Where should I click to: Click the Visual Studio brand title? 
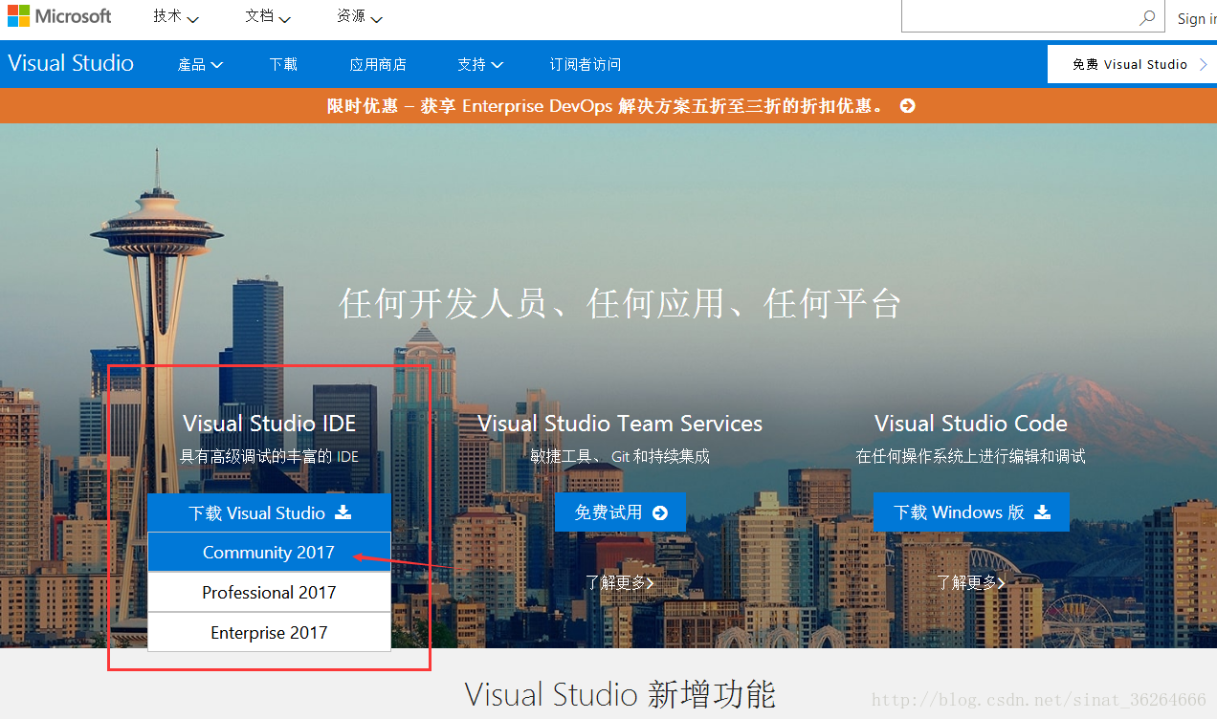[71, 63]
